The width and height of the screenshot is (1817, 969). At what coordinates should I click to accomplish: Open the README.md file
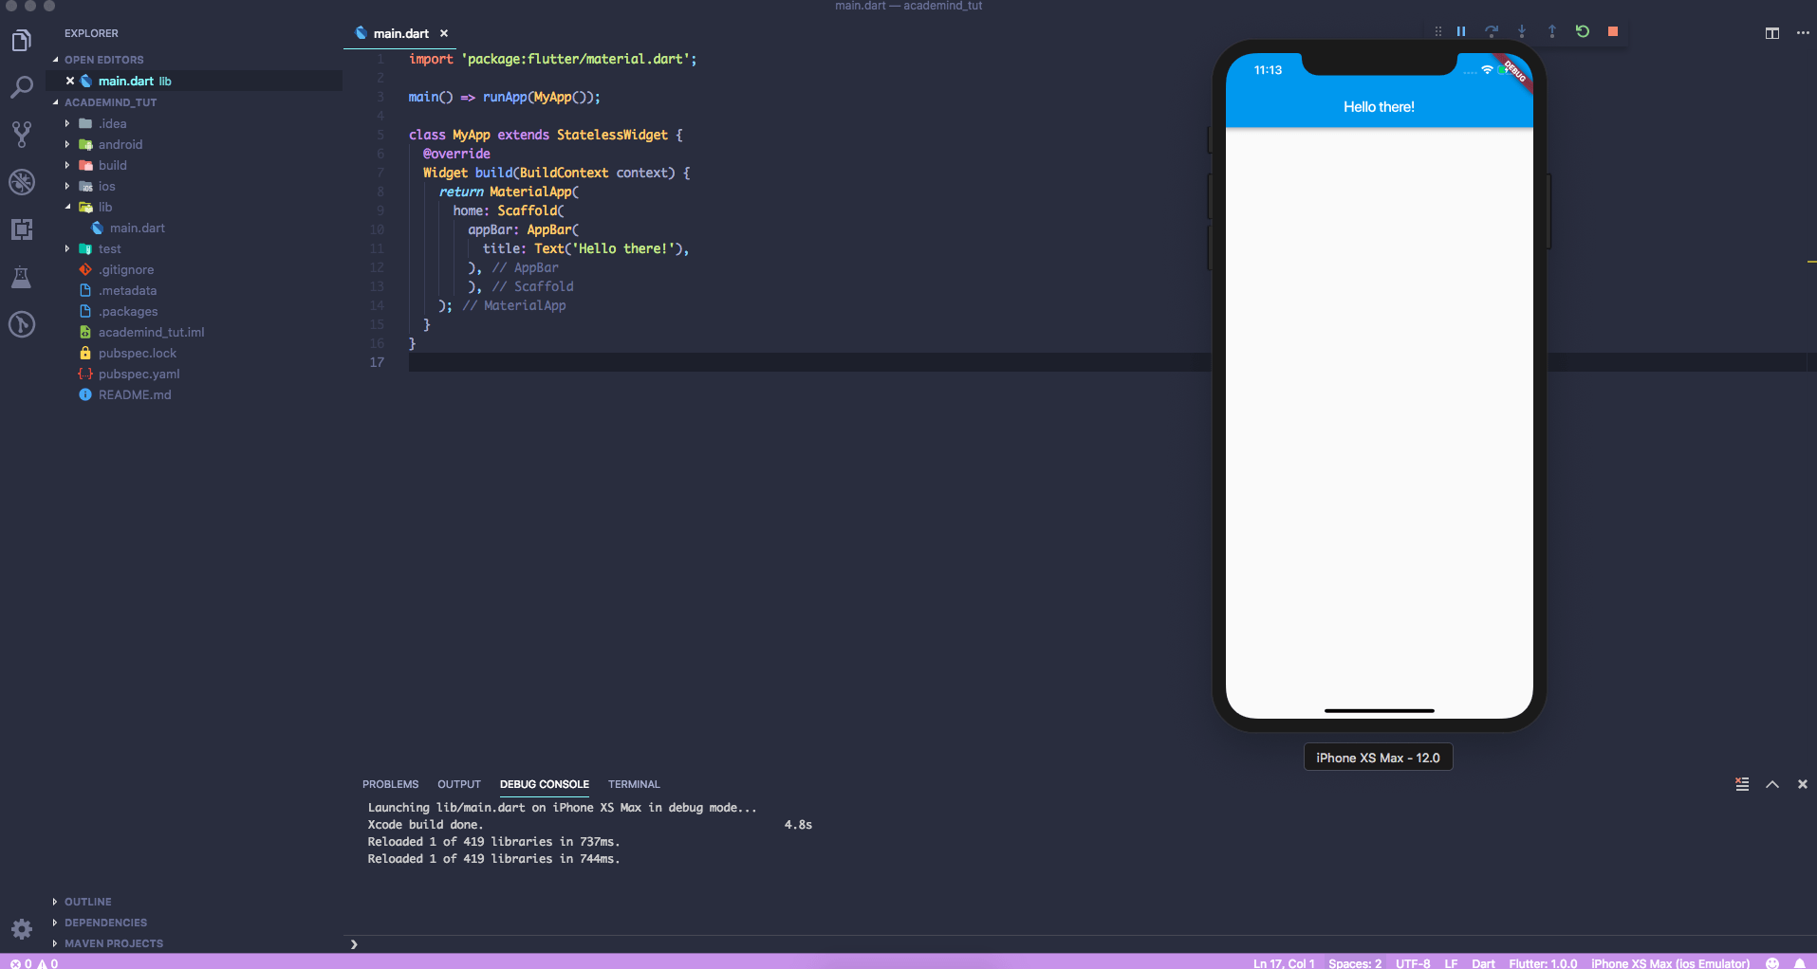(x=135, y=394)
